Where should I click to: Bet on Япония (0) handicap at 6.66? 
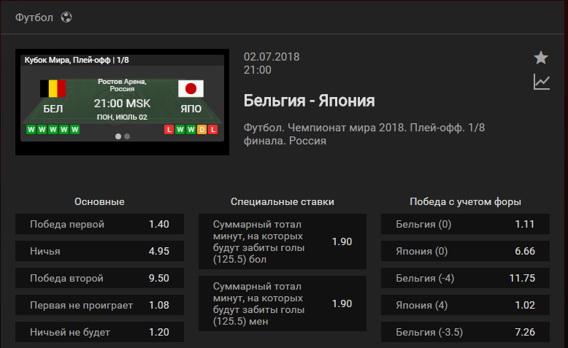[x=466, y=251]
